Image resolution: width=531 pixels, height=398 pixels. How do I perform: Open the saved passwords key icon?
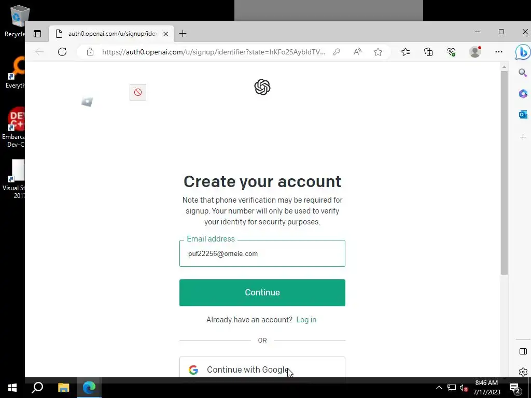[x=336, y=52]
